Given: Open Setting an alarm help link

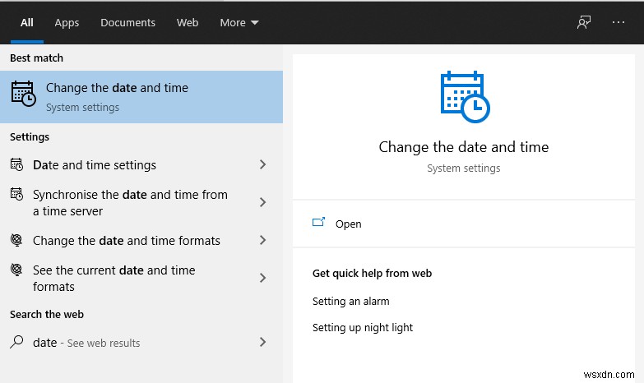Looking at the screenshot, I should (x=351, y=302).
